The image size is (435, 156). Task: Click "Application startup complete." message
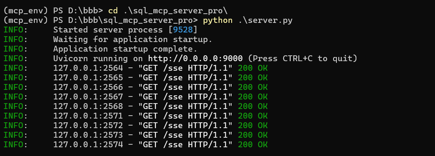point(126,49)
